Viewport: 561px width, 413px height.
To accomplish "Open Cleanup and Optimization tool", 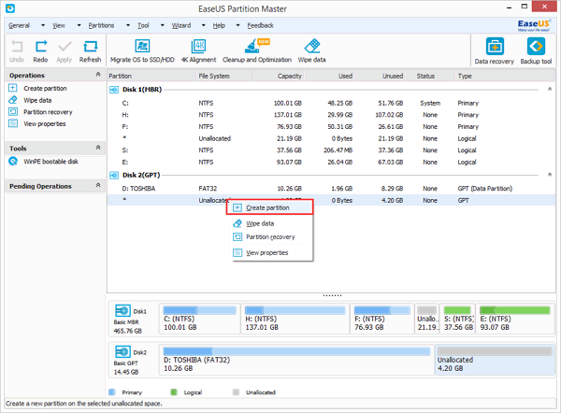I will [256, 46].
